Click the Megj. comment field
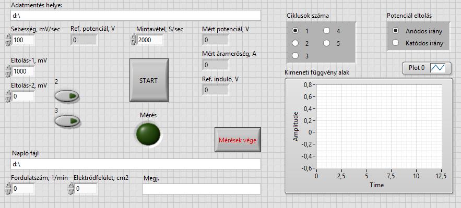 202,189
